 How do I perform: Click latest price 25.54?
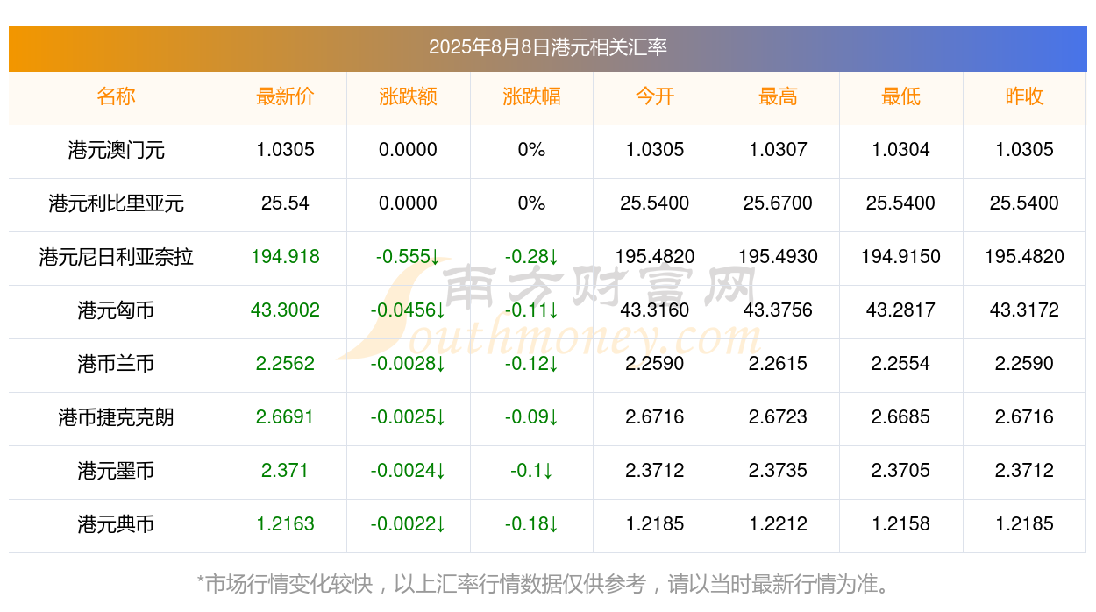(x=285, y=203)
